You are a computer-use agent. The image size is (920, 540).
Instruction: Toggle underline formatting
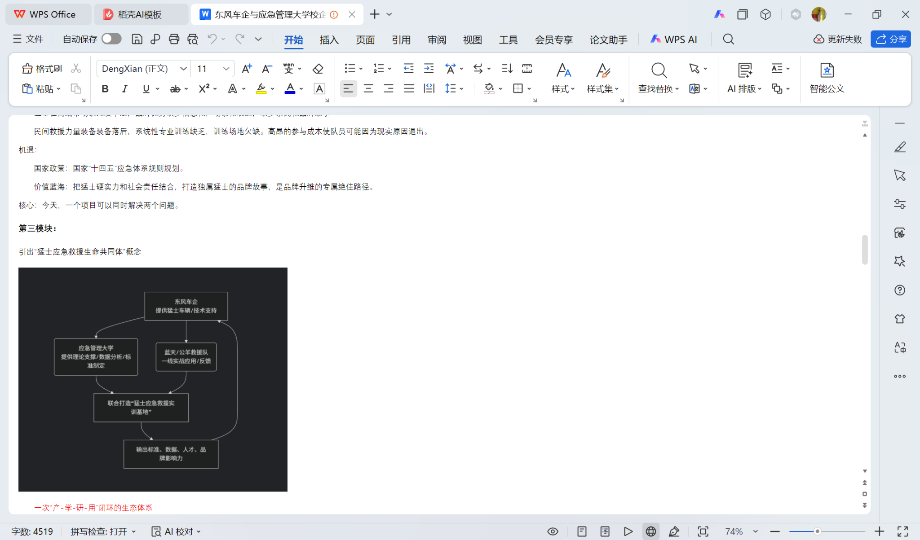146,89
